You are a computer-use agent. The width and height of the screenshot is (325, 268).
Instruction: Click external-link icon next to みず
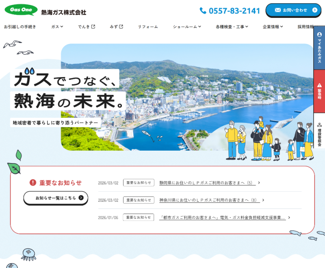(121, 26)
